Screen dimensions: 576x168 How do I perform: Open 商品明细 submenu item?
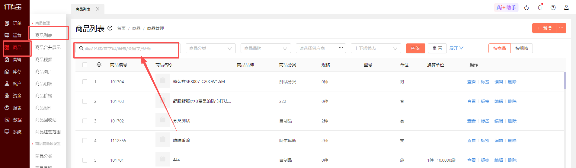(44, 84)
